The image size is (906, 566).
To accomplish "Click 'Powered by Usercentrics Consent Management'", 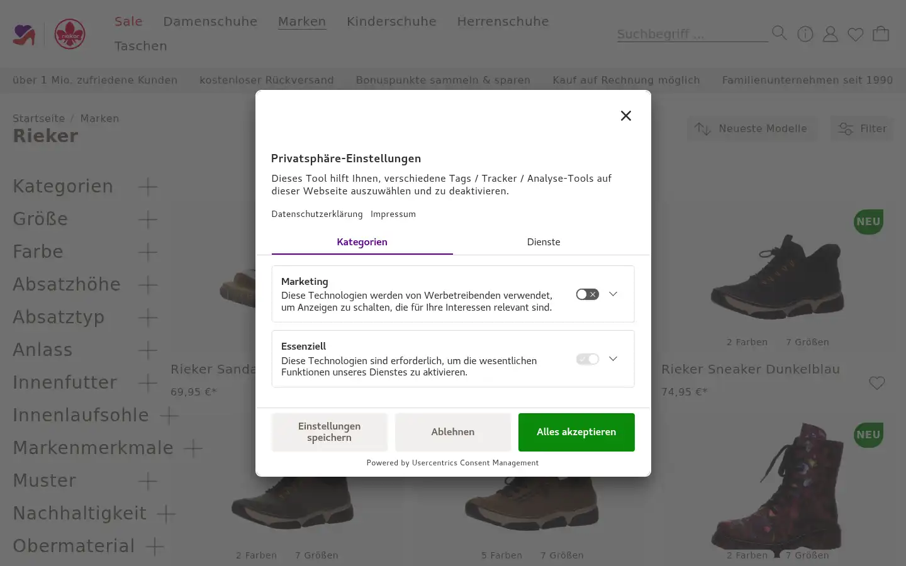I will pyautogui.click(x=452, y=463).
